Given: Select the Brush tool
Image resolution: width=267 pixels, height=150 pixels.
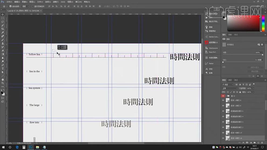Looking at the screenshot, I should tap(2, 40).
